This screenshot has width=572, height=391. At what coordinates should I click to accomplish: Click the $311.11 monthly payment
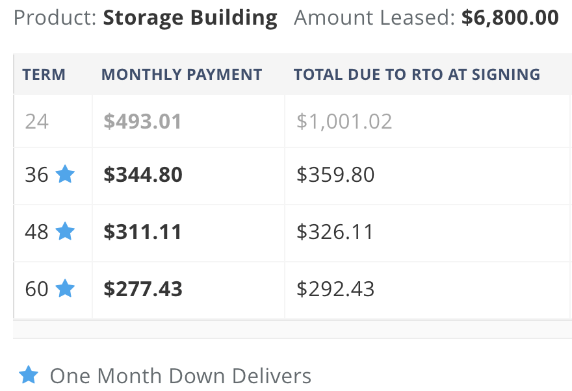tap(142, 232)
